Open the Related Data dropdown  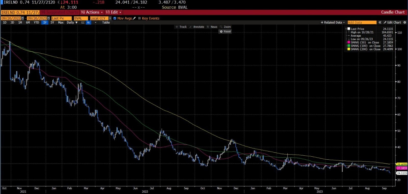click(333, 22)
